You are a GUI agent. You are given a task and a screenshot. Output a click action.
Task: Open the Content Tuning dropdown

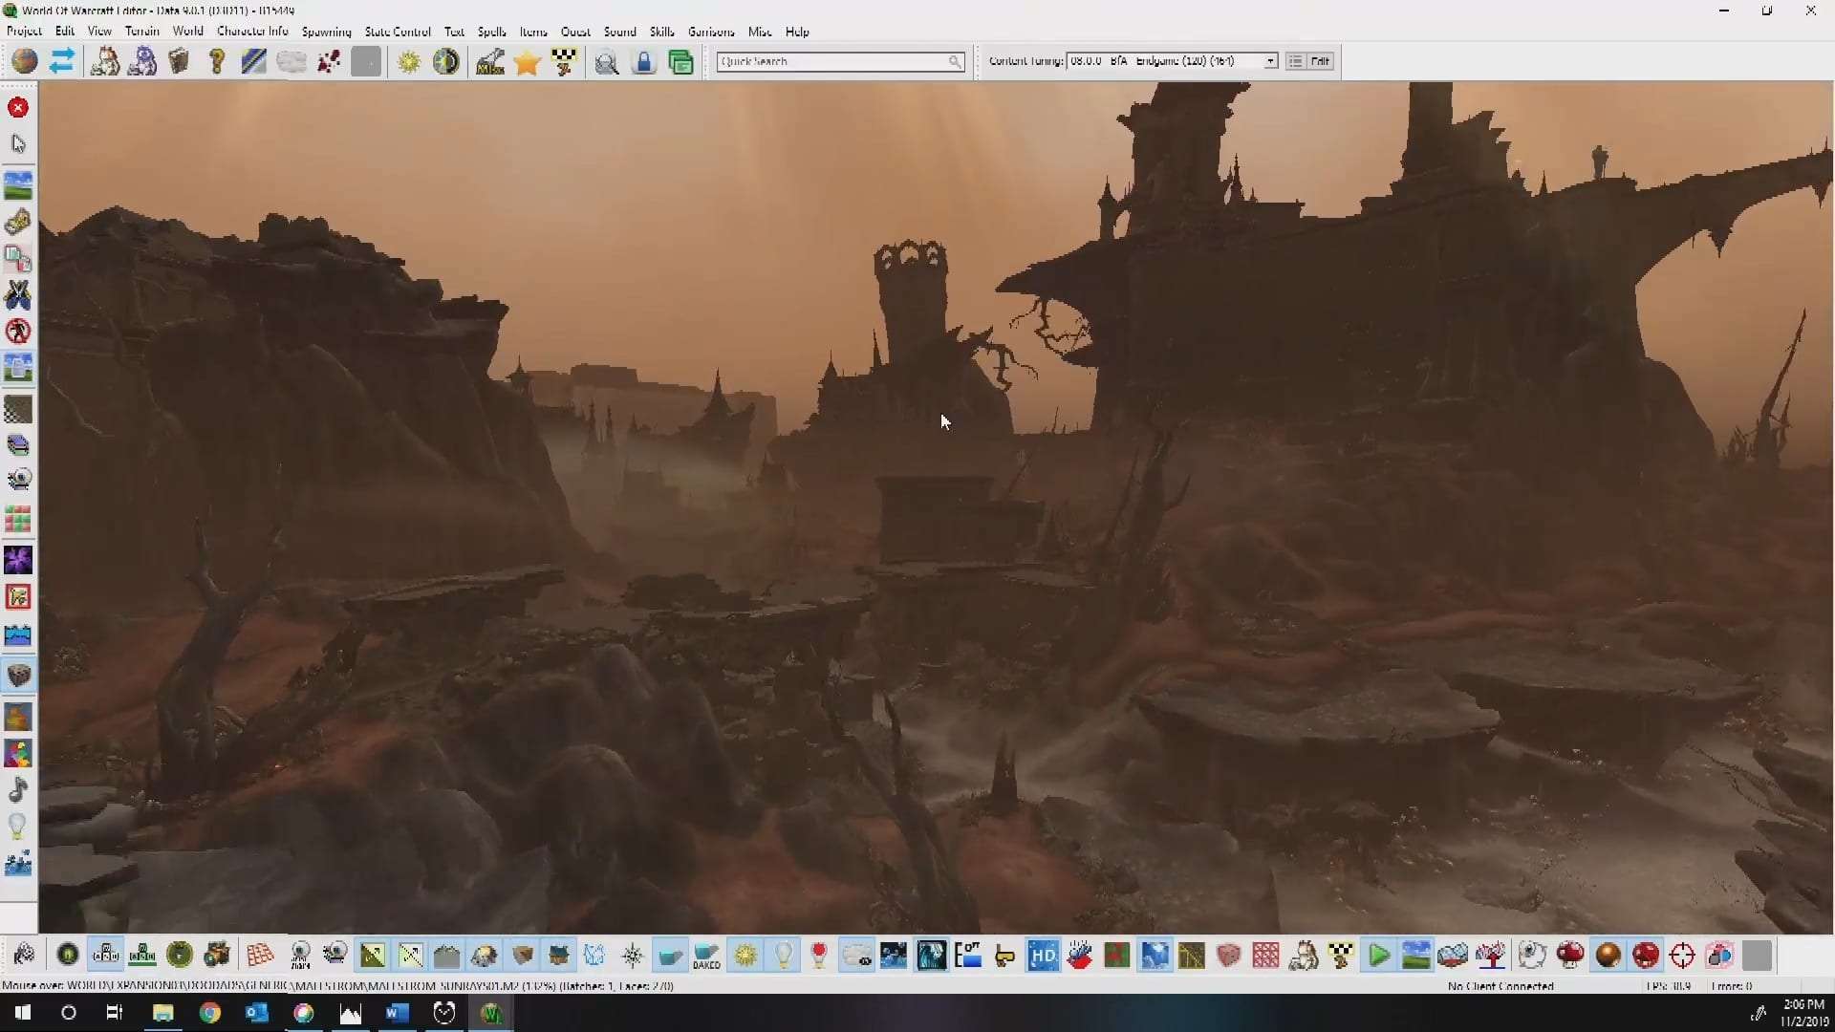coord(1270,61)
